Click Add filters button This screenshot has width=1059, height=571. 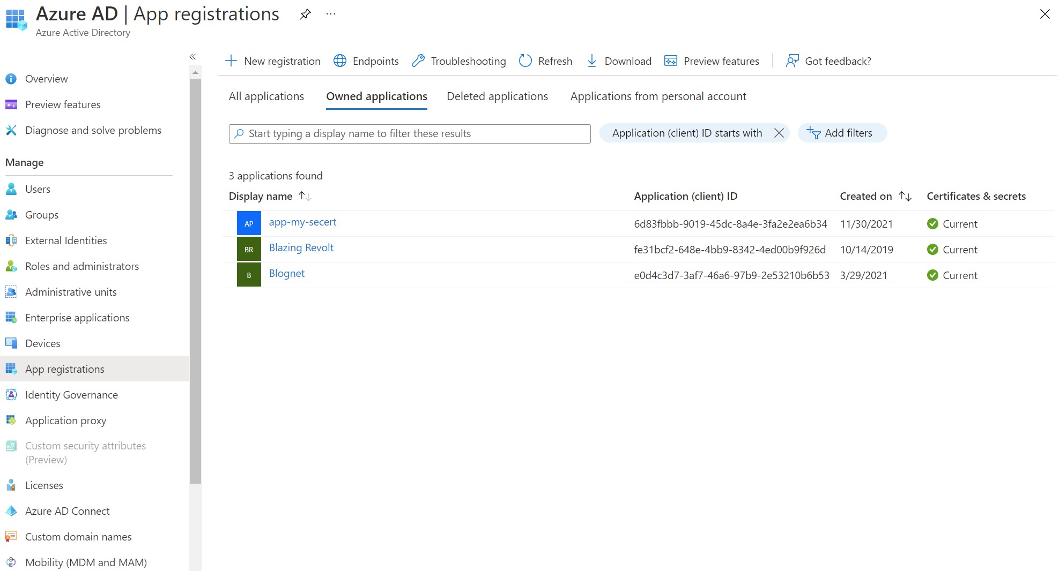pos(842,133)
